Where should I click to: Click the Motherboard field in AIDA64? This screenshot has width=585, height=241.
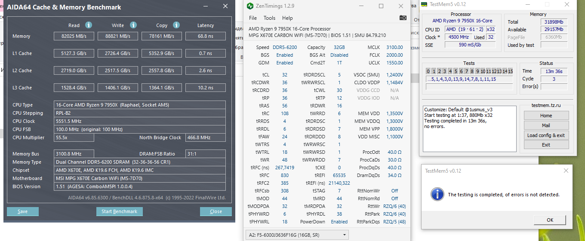click(x=140, y=178)
